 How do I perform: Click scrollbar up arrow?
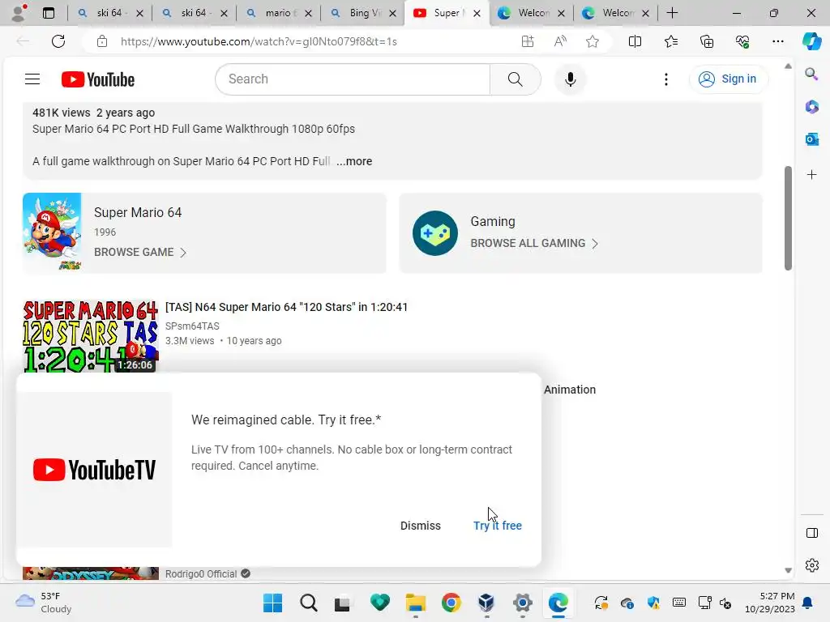tap(788, 66)
